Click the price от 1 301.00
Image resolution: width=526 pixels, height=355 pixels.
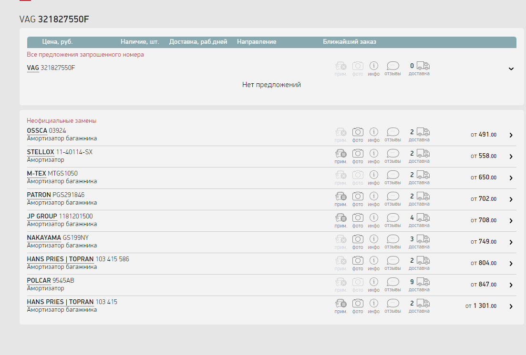[481, 306]
